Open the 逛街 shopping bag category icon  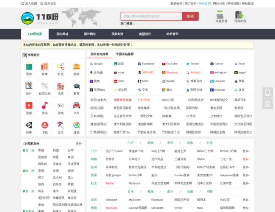pos(29,67)
